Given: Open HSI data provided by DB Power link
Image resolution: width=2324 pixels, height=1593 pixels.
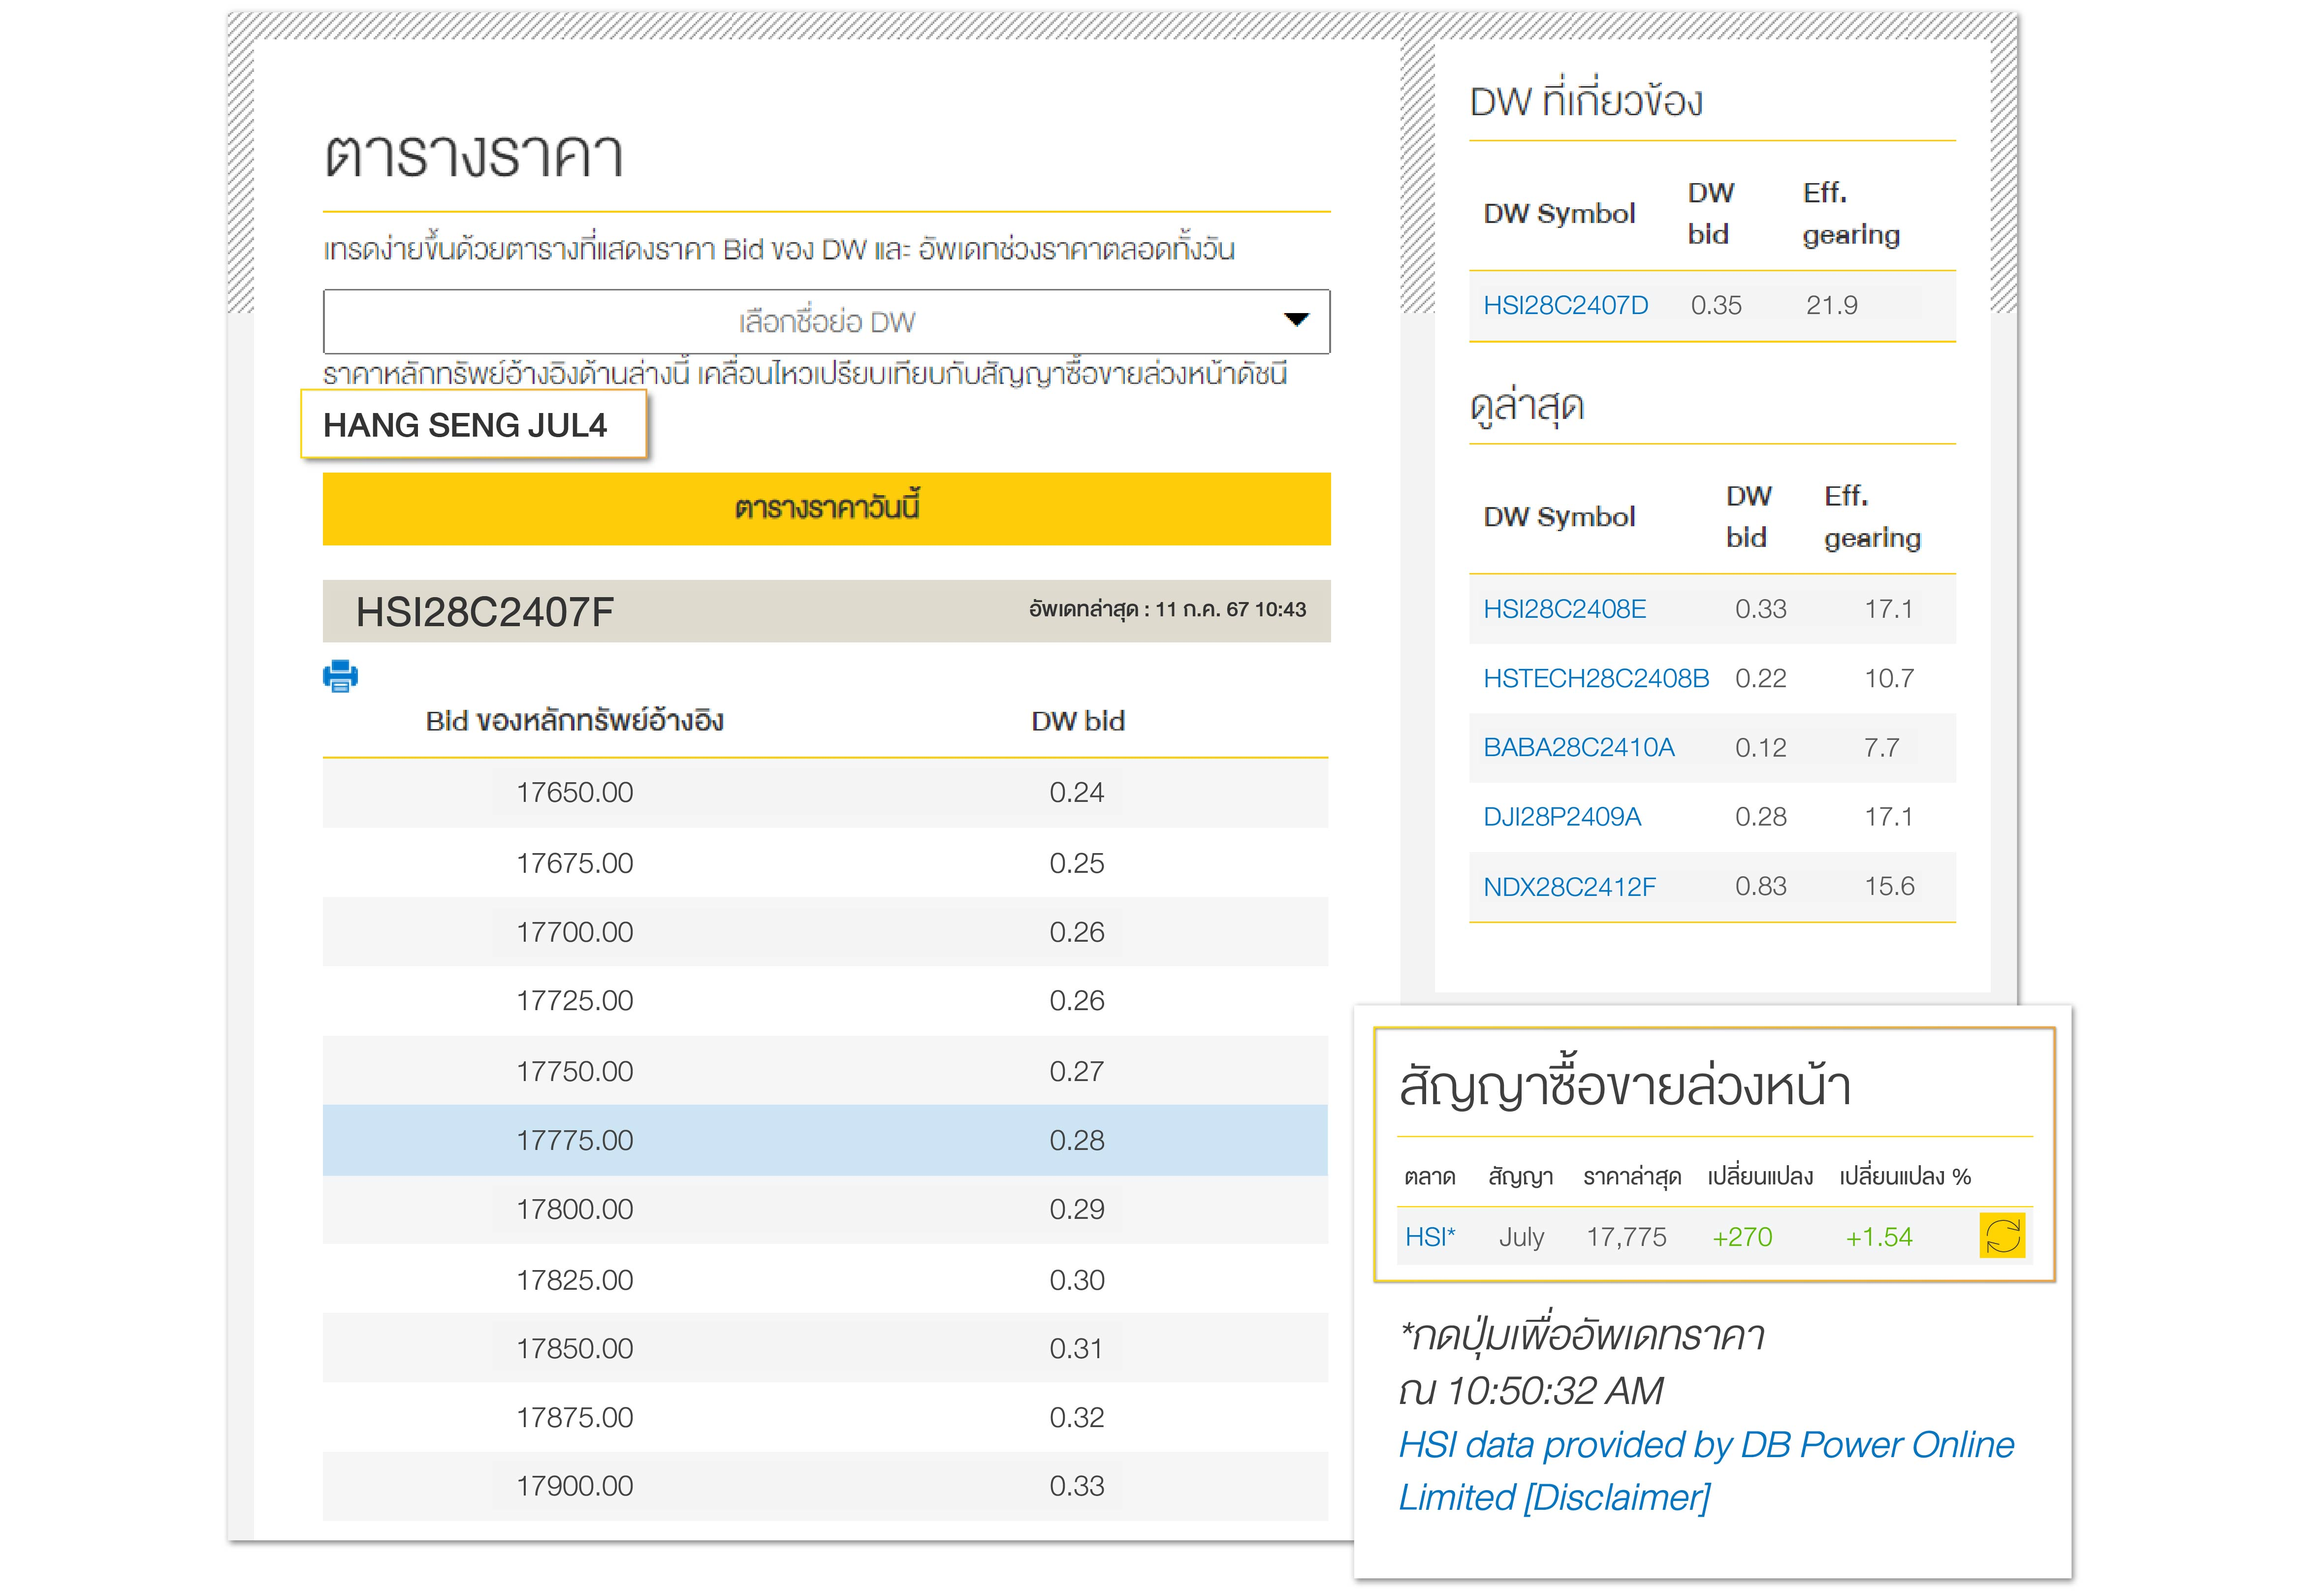Looking at the screenshot, I should click(1706, 1471).
